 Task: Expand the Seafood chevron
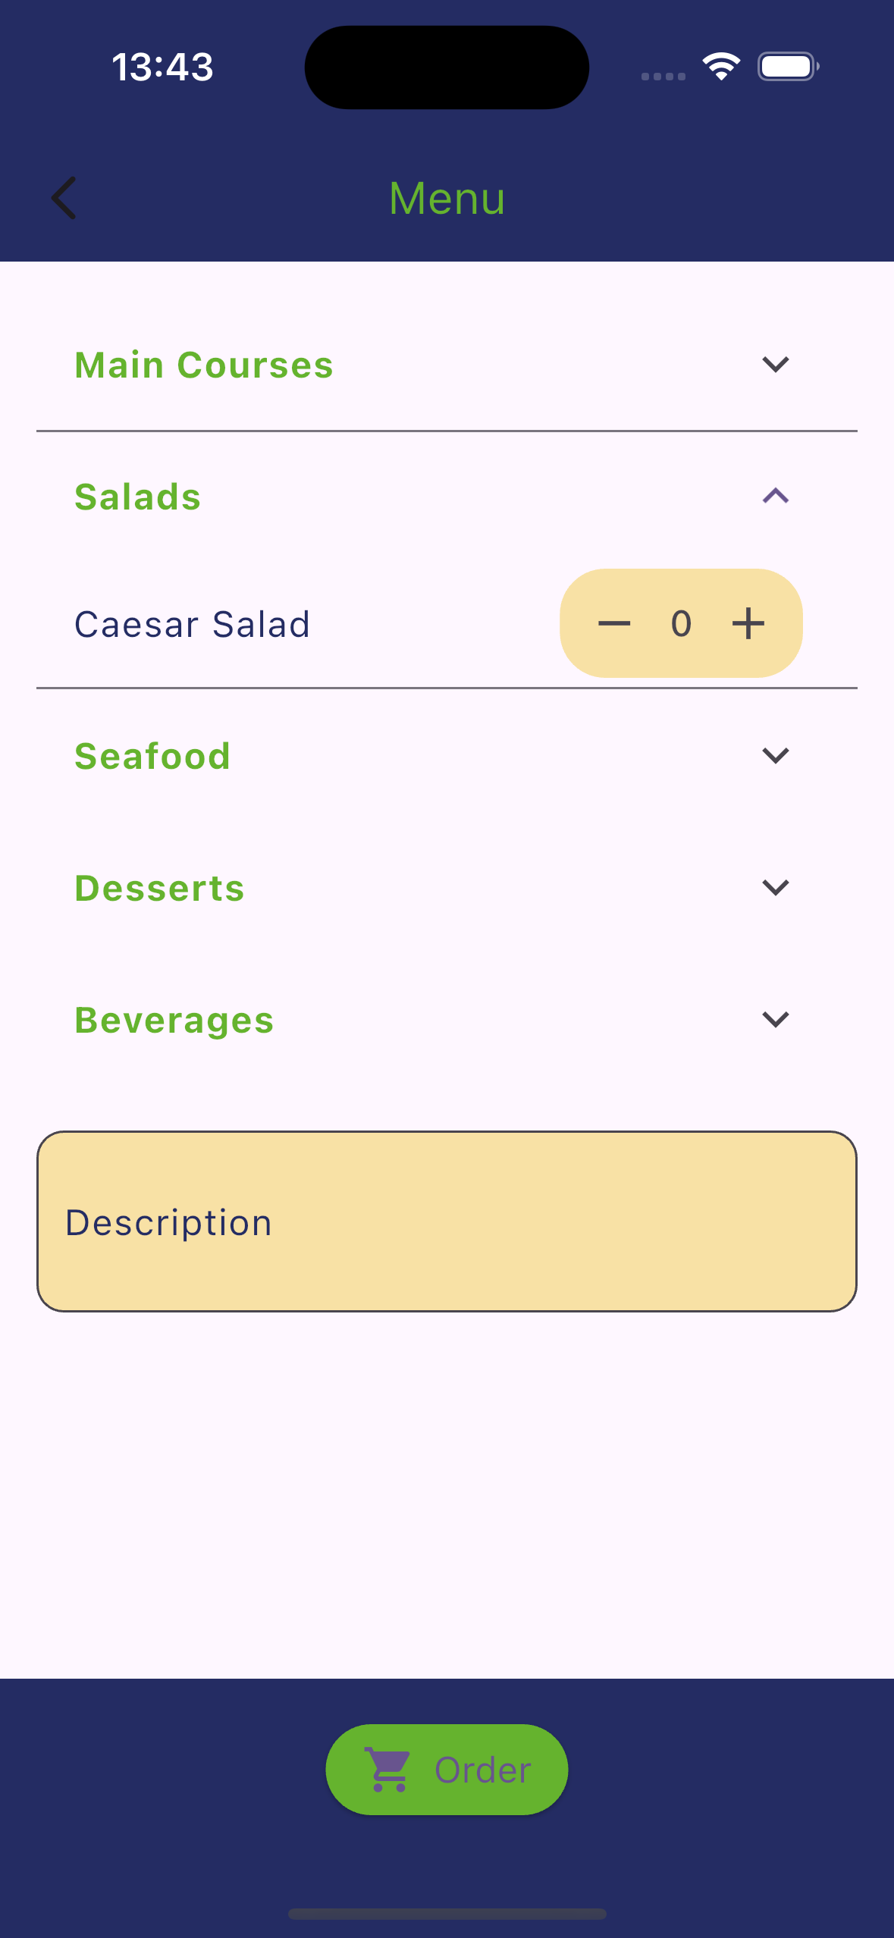[x=775, y=756]
